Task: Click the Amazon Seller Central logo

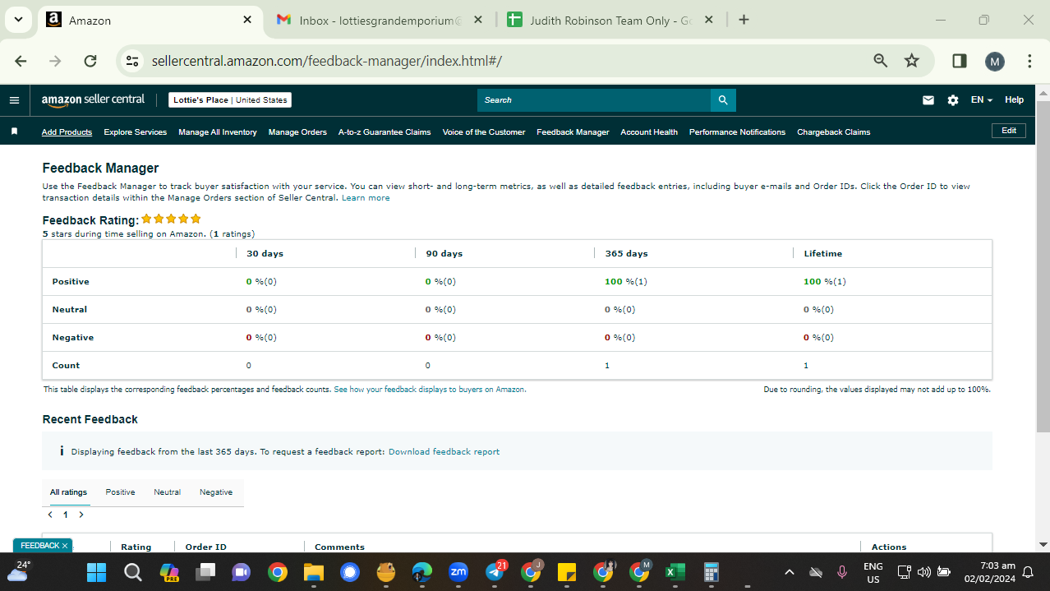Action: coord(93,99)
